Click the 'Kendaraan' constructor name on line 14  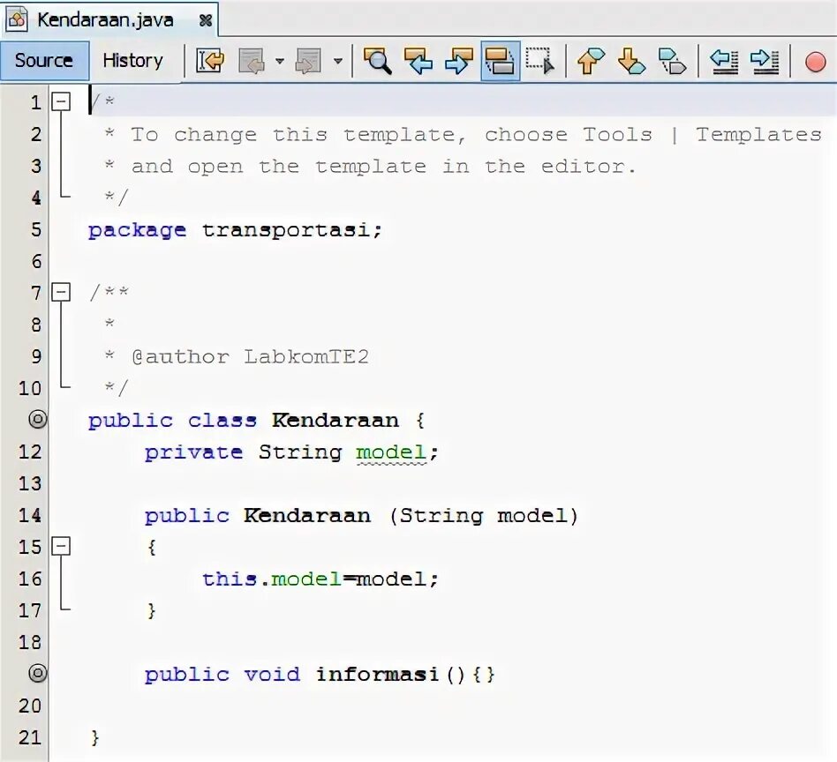tap(307, 516)
